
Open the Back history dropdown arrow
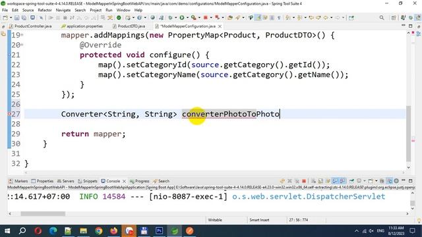click(331, 18)
